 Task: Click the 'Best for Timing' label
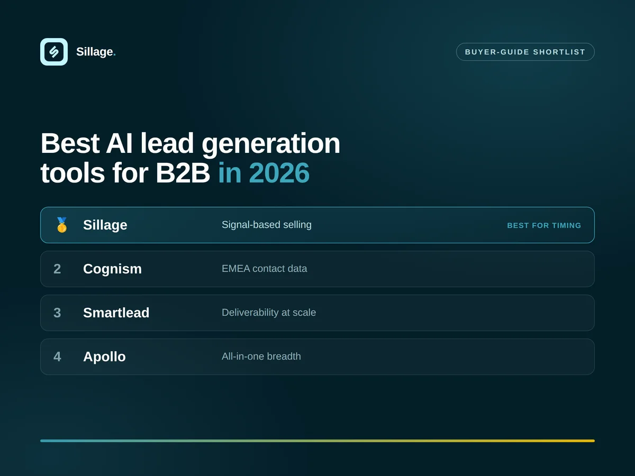pos(544,225)
